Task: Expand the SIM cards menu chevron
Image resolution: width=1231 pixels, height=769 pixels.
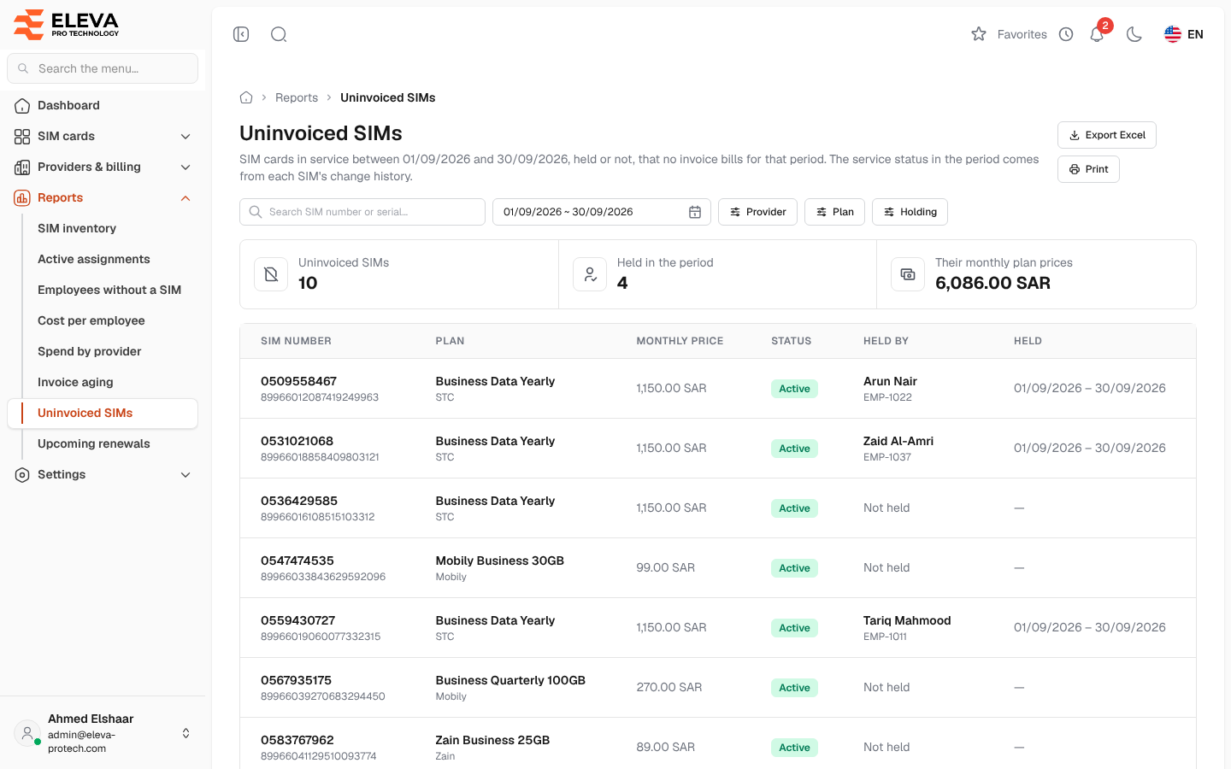Action: [186, 136]
